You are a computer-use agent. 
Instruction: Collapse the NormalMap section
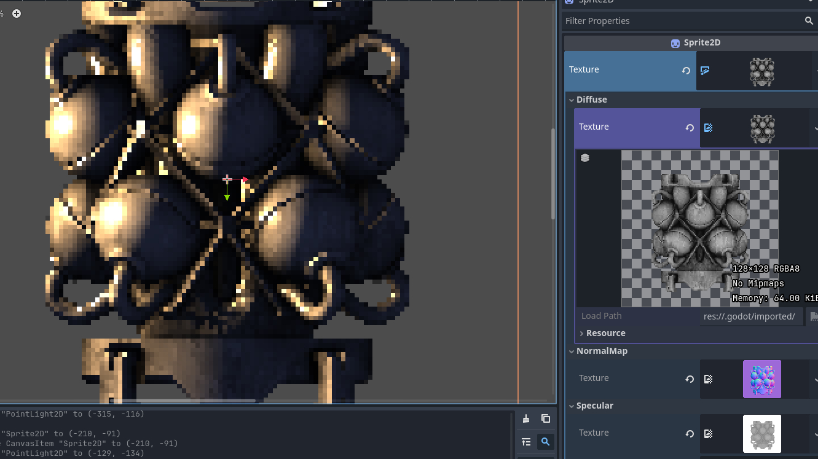pyautogui.click(x=570, y=351)
